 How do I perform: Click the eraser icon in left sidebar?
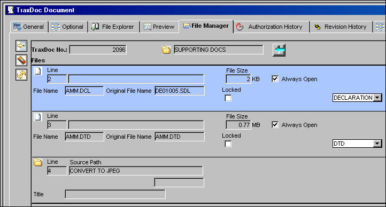(21, 60)
